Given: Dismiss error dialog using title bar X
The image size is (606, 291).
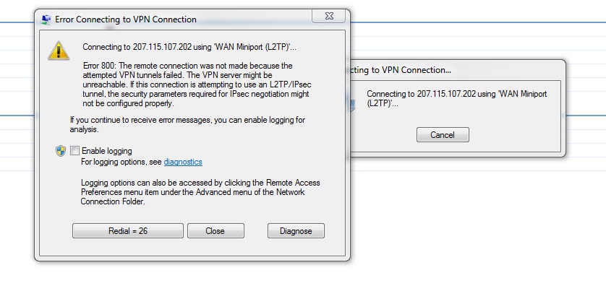Looking at the screenshot, I should 328,16.
